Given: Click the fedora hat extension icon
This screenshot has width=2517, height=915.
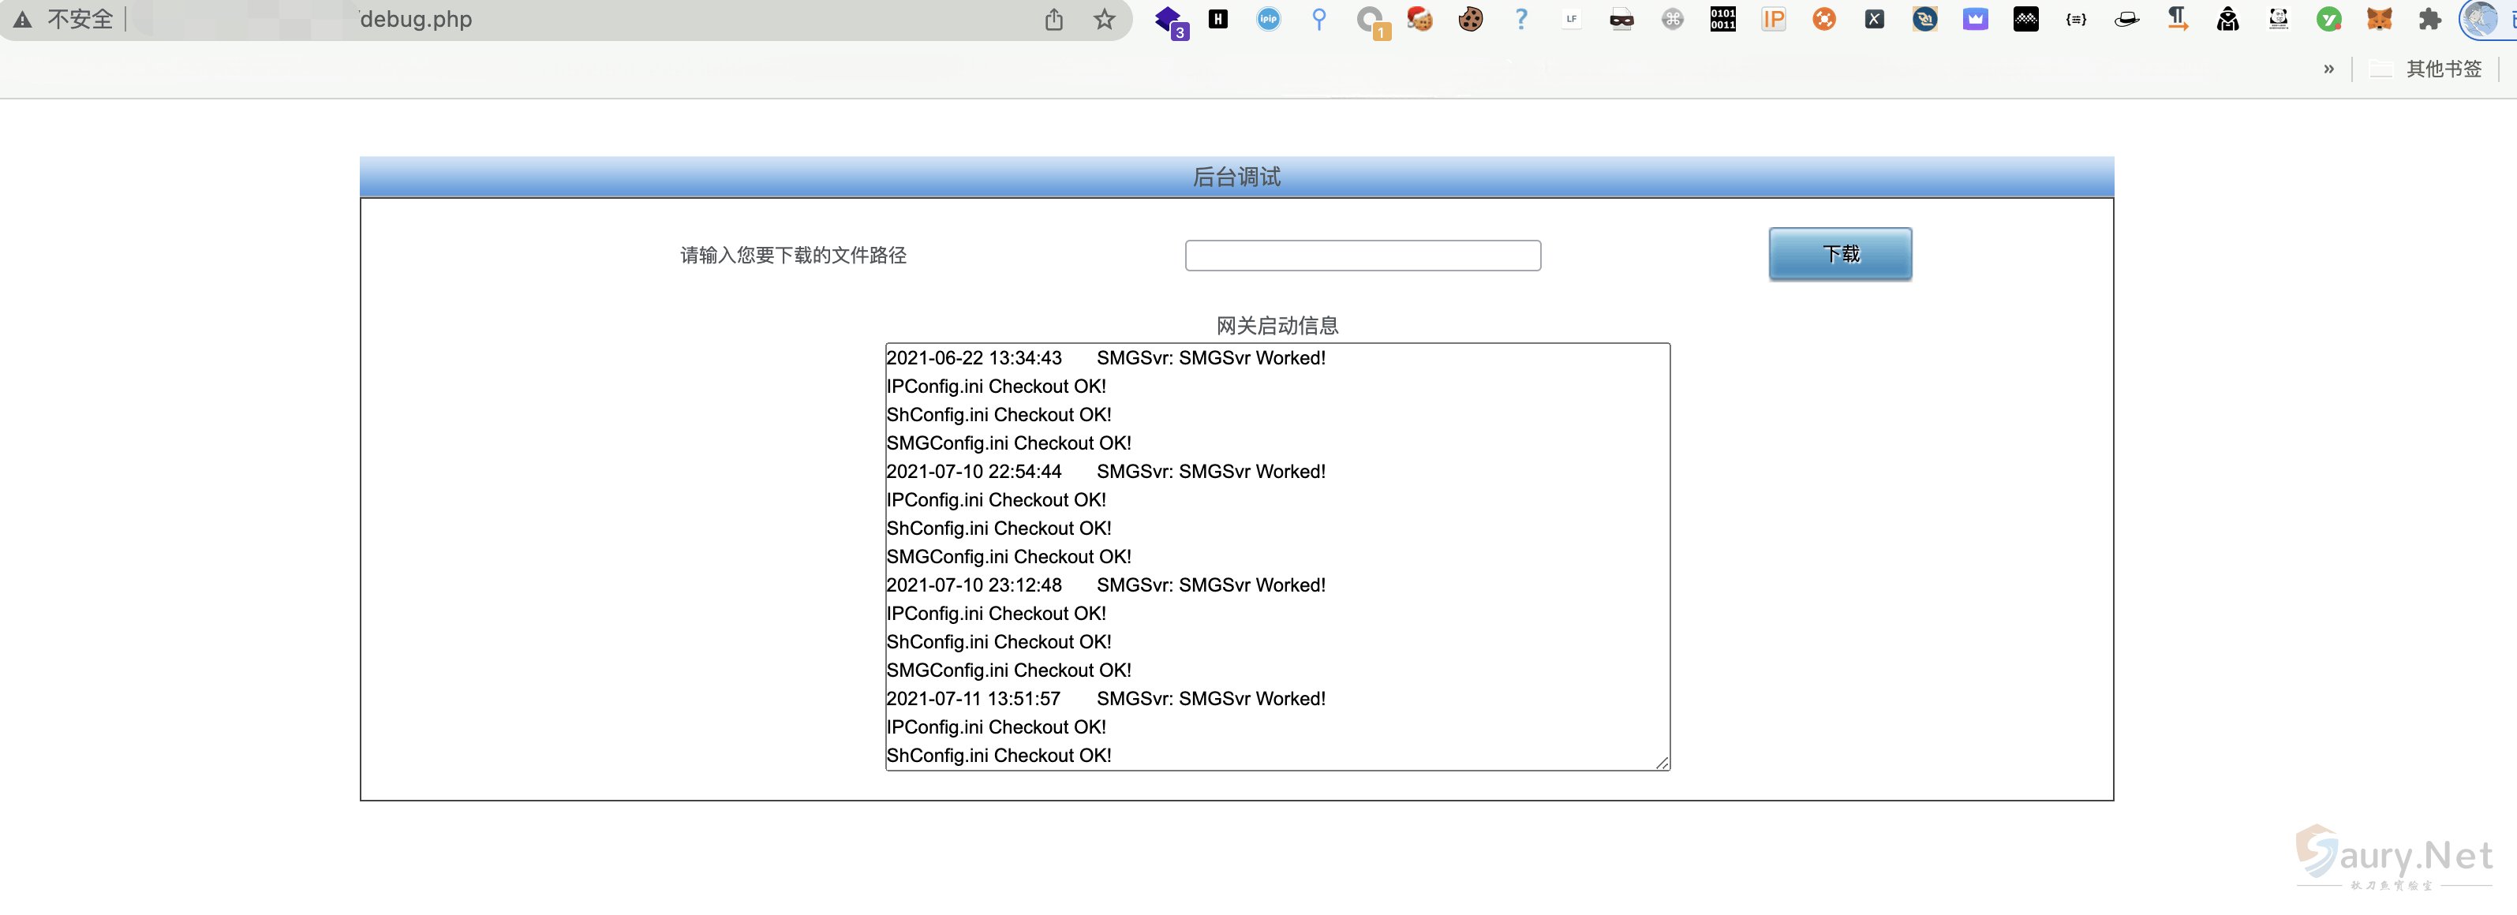Looking at the screenshot, I should pos(2129,19).
